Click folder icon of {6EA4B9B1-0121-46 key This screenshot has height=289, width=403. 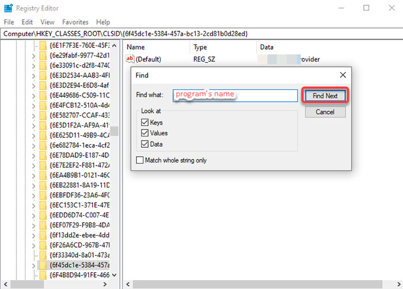(43, 176)
